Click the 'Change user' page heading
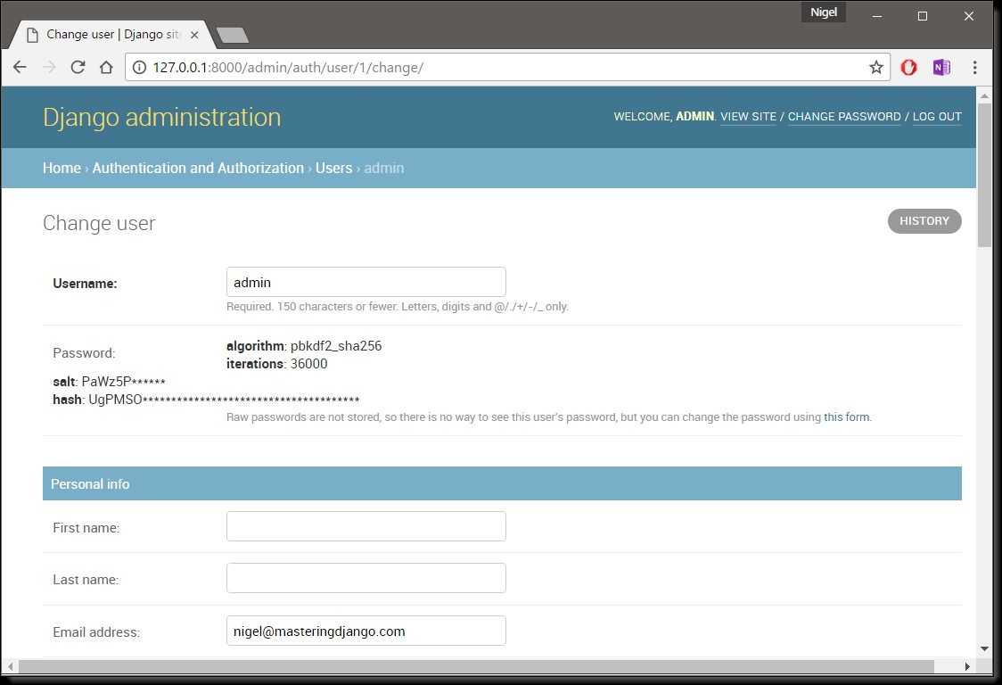 99,223
